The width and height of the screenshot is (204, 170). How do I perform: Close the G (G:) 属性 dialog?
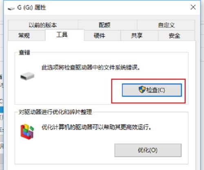tap(193, 7)
